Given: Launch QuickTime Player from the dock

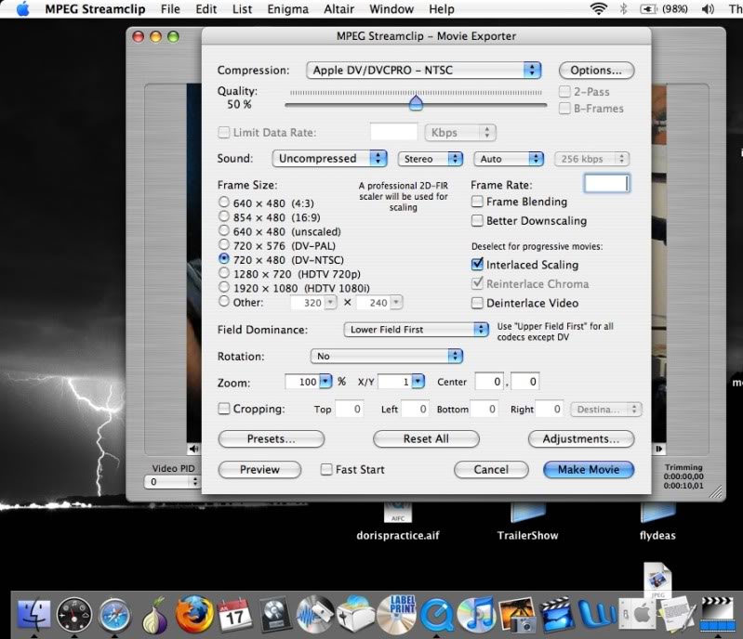Looking at the screenshot, I should 437,615.
